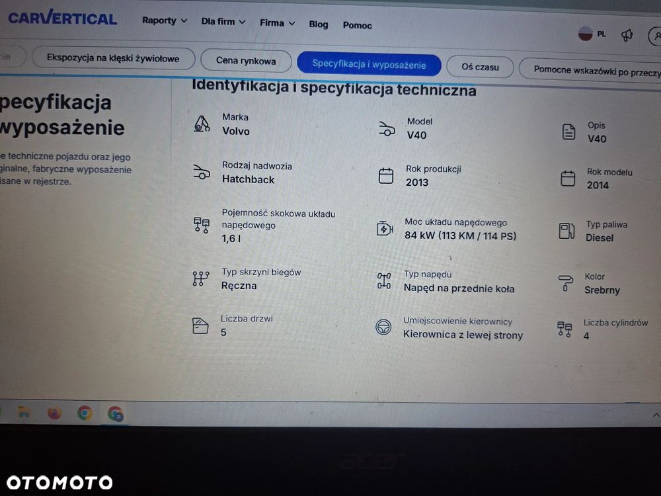This screenshot has width=661, height=496.
Task: Open Firefox from the taskbar
Action: 54,413
